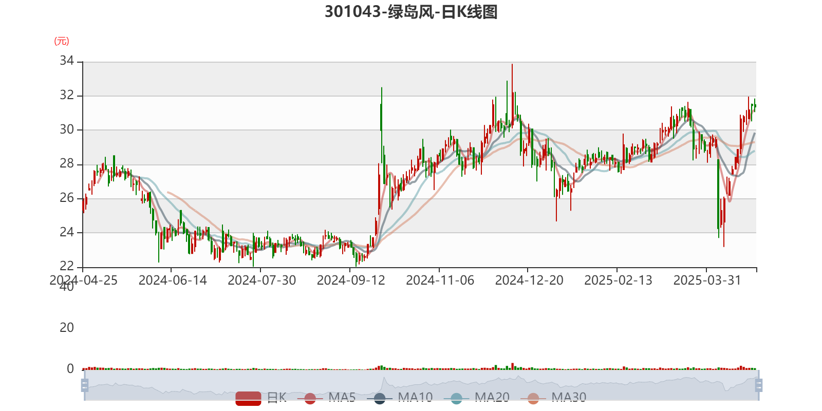Click the 30 price axis label
Screen dimensions: 822x411
pos(67,129)
